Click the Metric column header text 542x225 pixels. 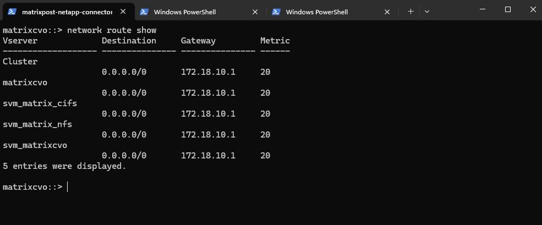(x=275, y=41)
